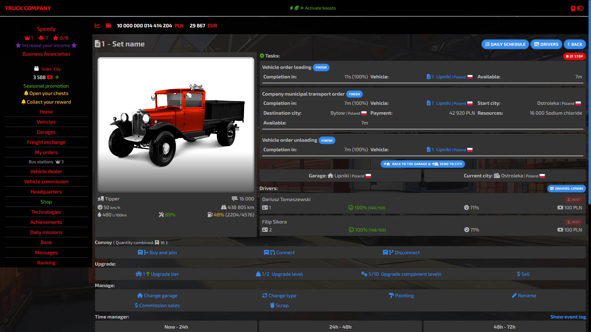Click the Tasks calendar icon in the sidebar

37,69
